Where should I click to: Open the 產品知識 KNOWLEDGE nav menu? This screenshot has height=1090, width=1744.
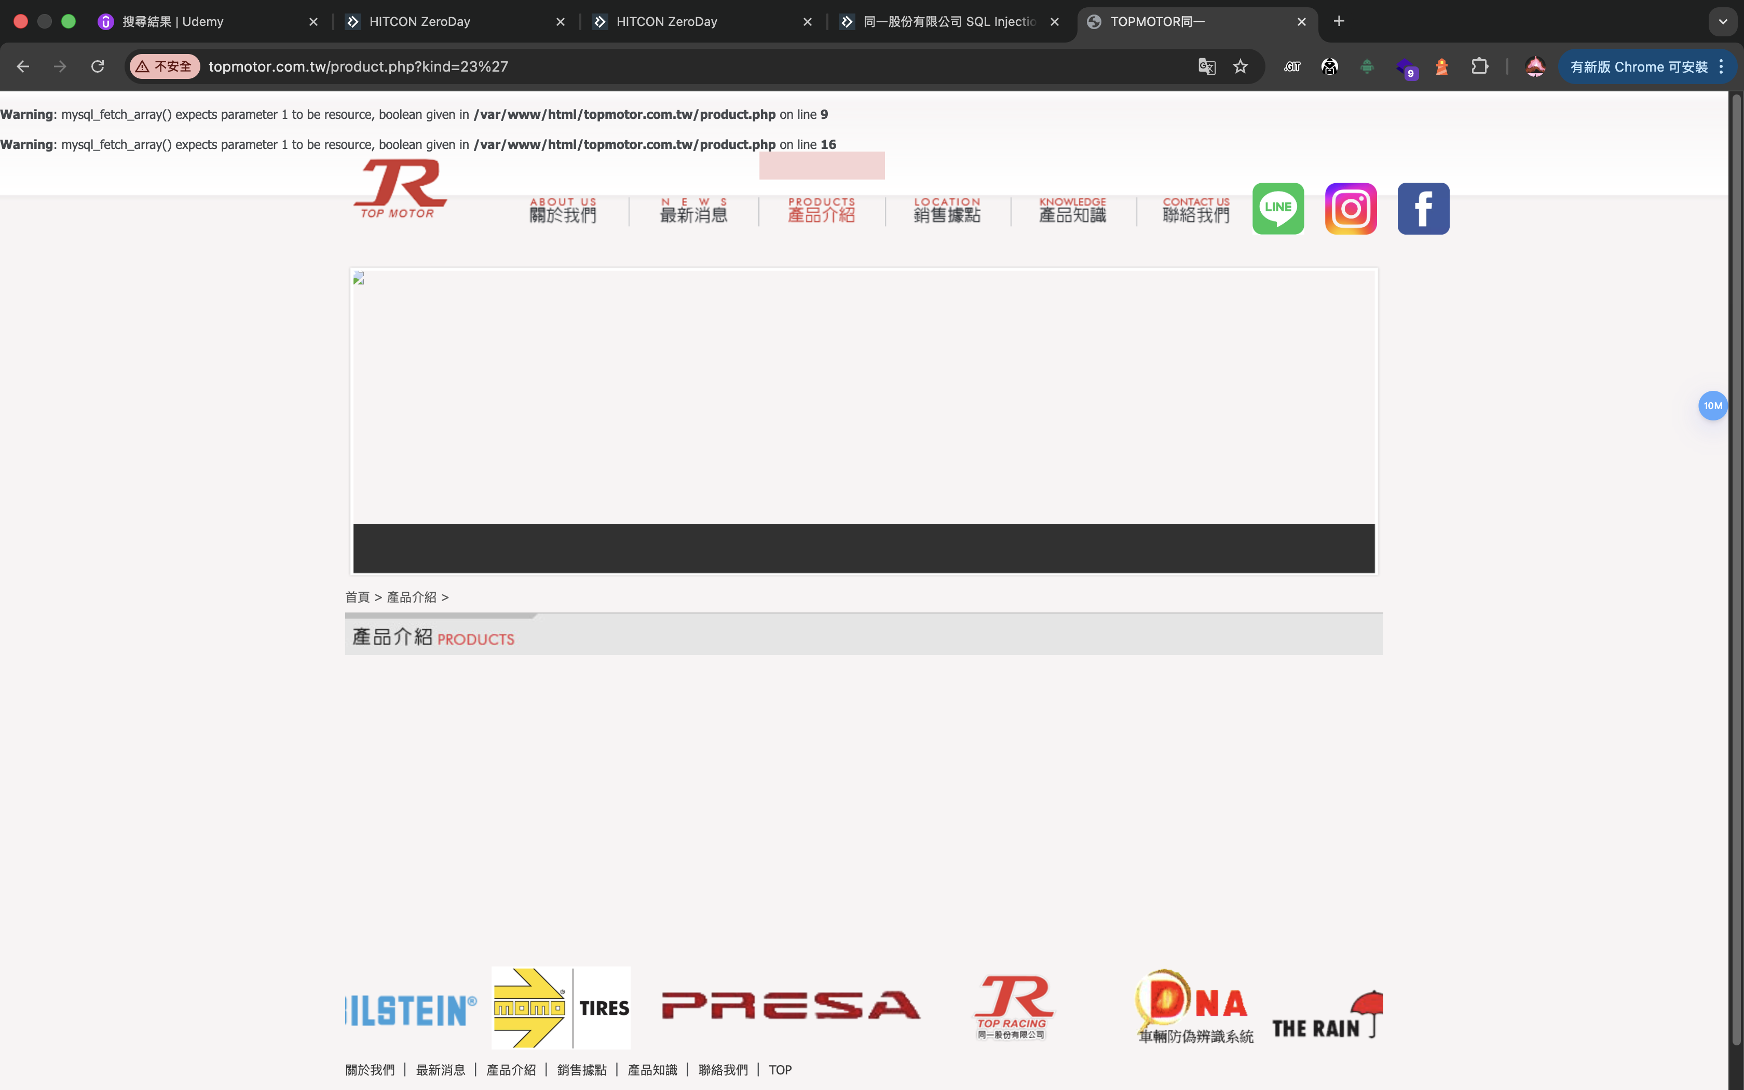[1072, 211]
